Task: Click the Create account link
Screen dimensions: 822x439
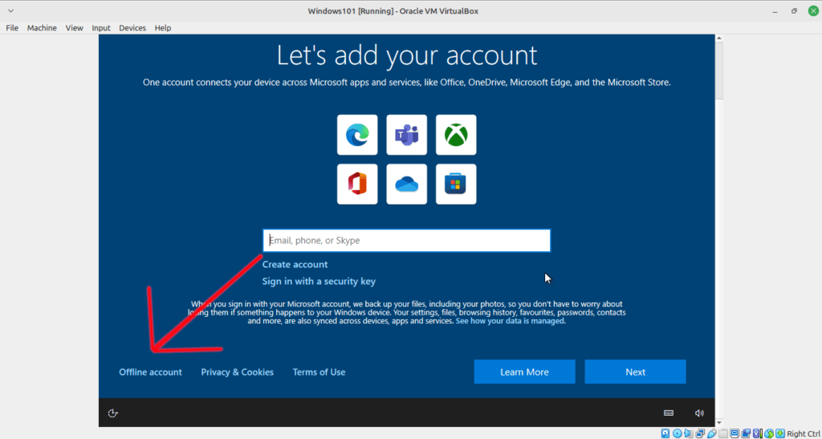Action: (x=295, y=265)
